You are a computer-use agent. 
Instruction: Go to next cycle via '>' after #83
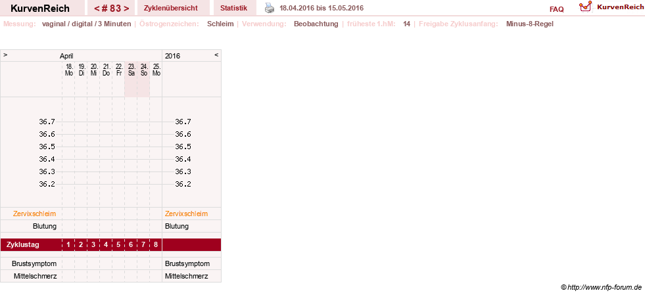point(126,9)
